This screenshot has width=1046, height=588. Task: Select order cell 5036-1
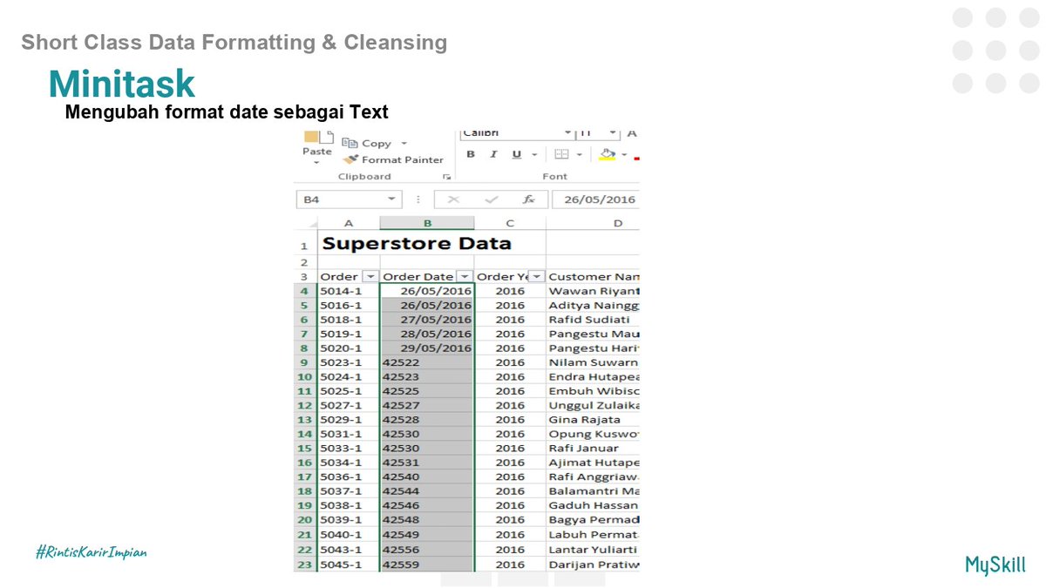(x=349, y=476)
